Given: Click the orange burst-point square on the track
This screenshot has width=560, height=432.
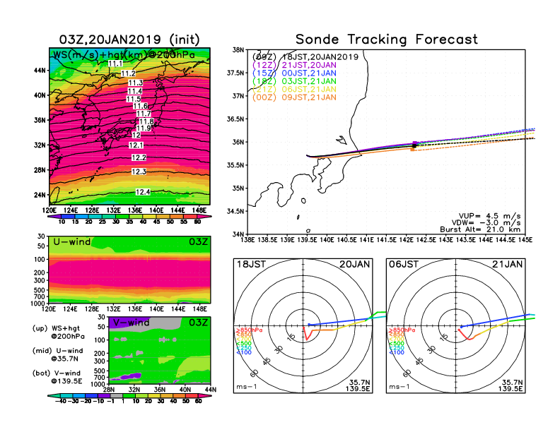Looking at the screenshot, I should [412, 150].
